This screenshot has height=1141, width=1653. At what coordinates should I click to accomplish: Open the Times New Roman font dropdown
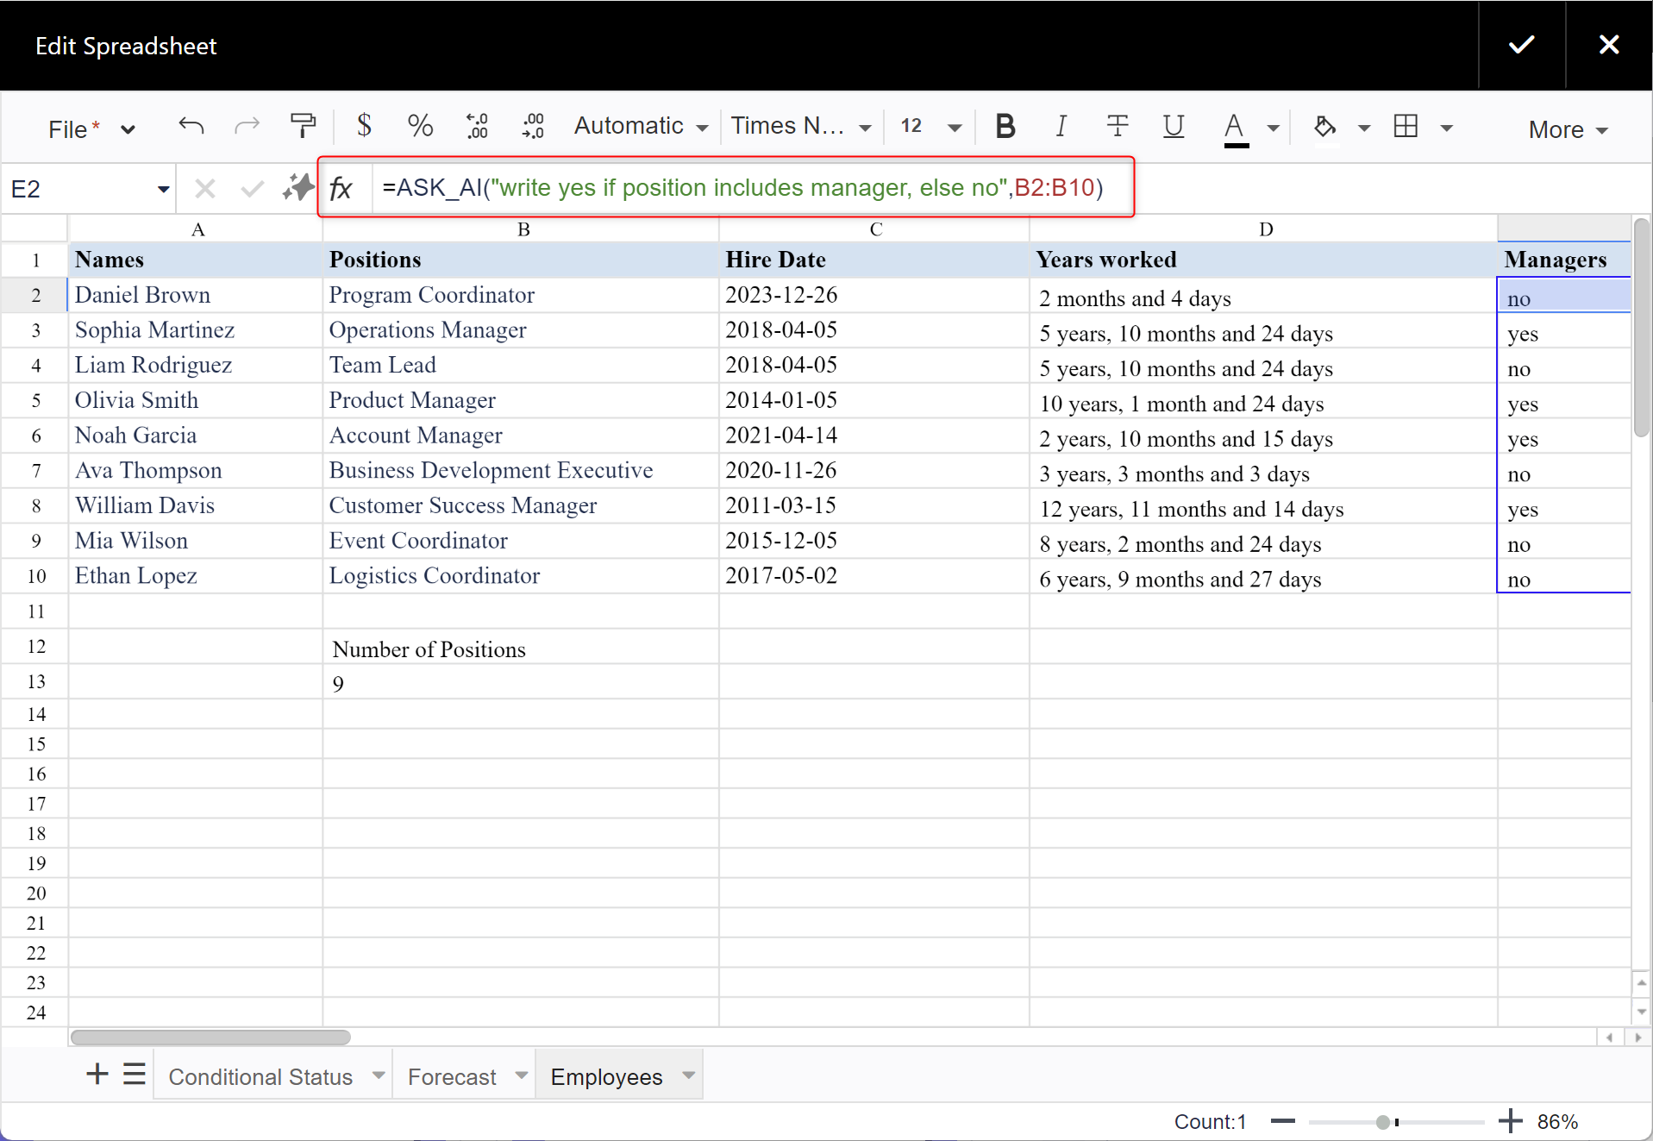(801, 127)
